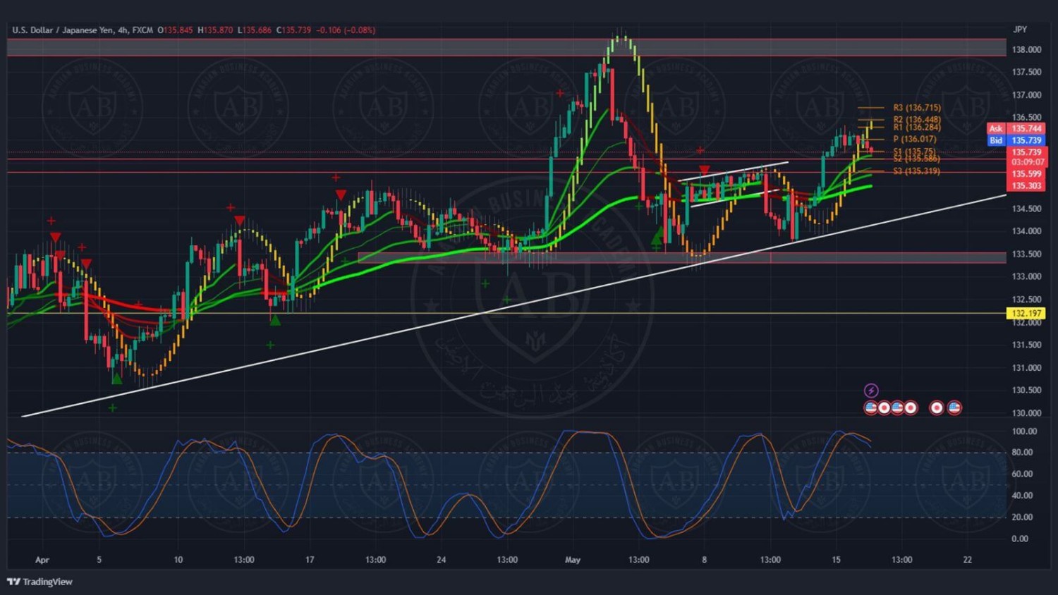1058x595 pixels.
Task: Click the open value O135.845
Action: [x=175, y=30]
